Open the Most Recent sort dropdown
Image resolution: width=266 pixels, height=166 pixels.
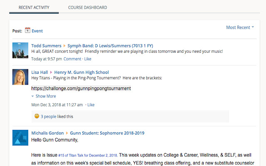coord(240,27)
